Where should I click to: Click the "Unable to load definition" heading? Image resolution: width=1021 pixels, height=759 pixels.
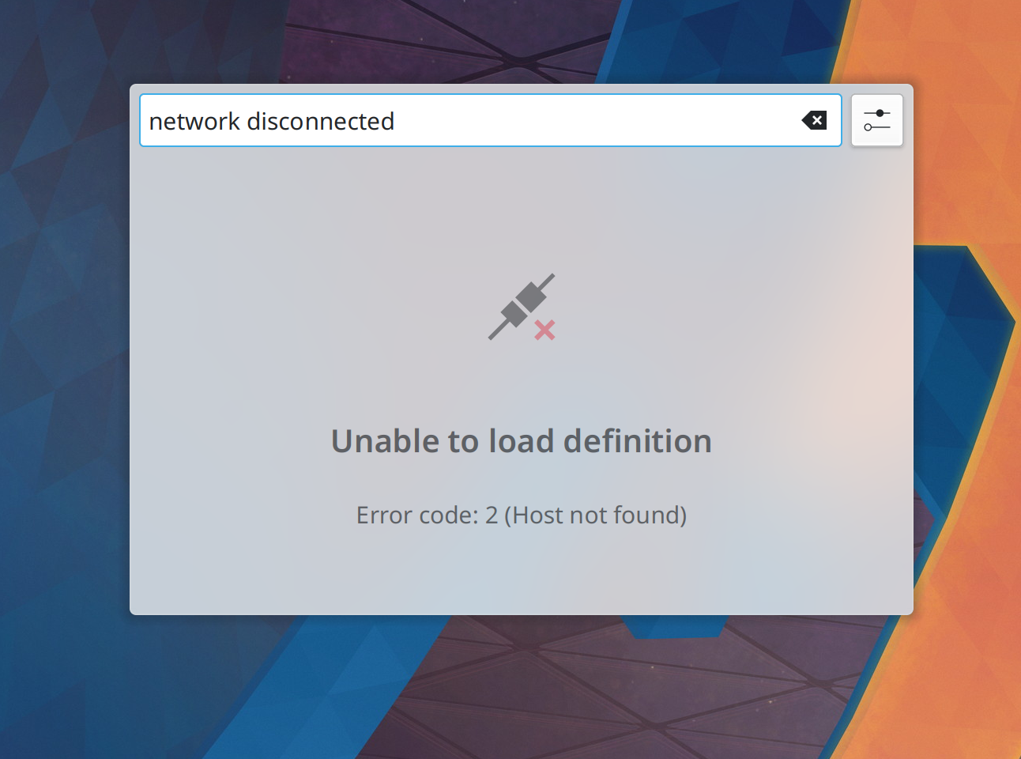coord(522,441)
